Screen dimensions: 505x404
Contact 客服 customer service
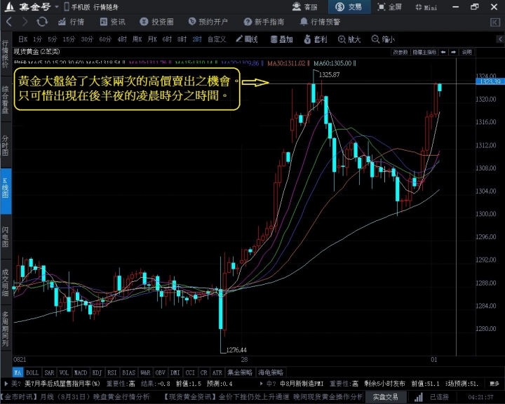tap(304, 7)
